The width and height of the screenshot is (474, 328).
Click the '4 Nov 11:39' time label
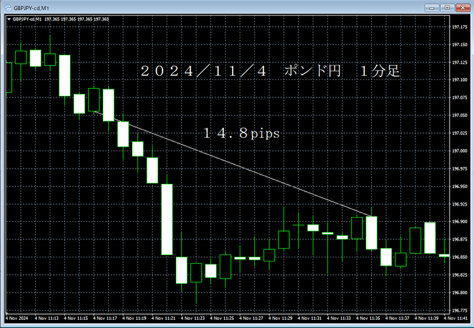[427, 318]
